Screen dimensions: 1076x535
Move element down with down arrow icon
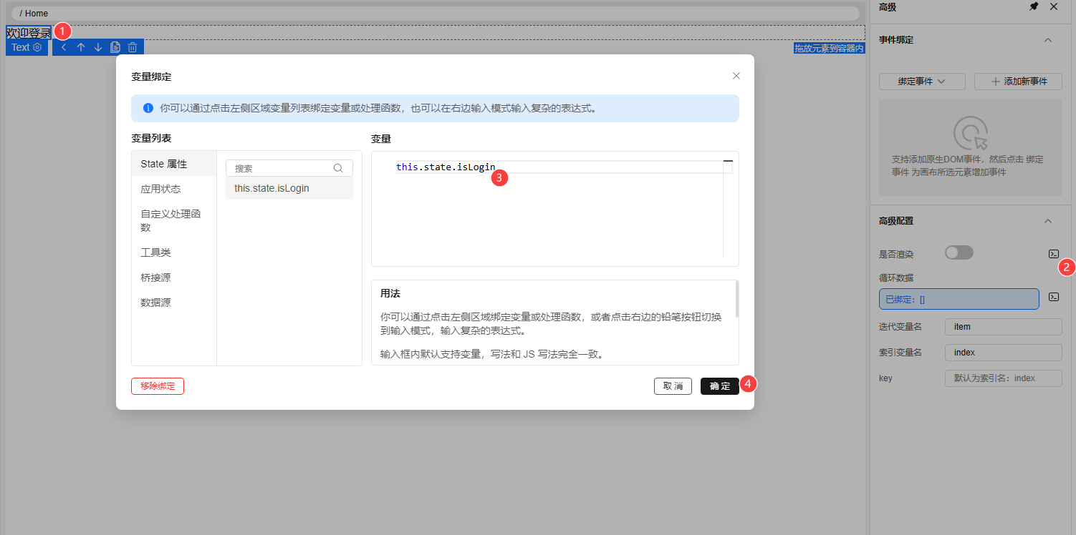click(98, 47)
